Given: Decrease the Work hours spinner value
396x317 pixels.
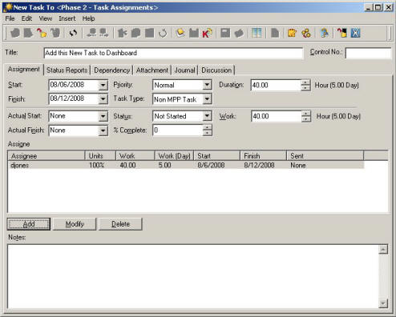Looking at the screenshot, I should click(306, 118).
